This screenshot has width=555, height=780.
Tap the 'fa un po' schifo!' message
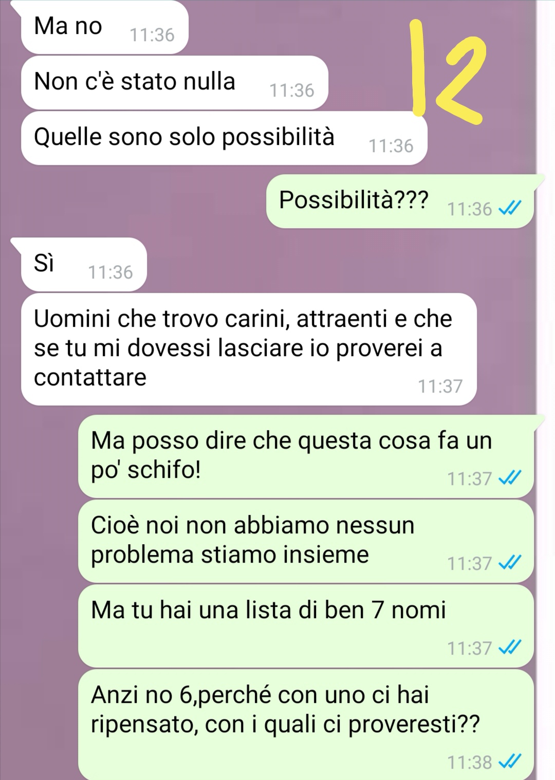pyautogui.click(x=306, y=456)
